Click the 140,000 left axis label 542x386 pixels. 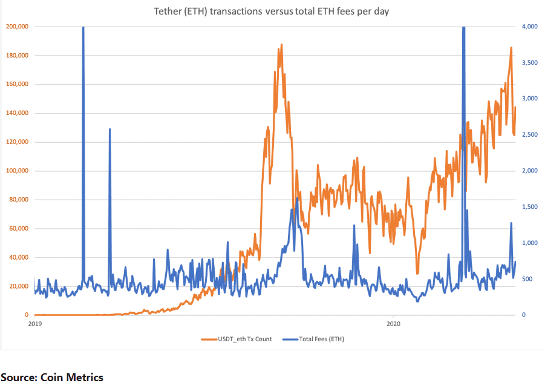click(x=18, y=113)
